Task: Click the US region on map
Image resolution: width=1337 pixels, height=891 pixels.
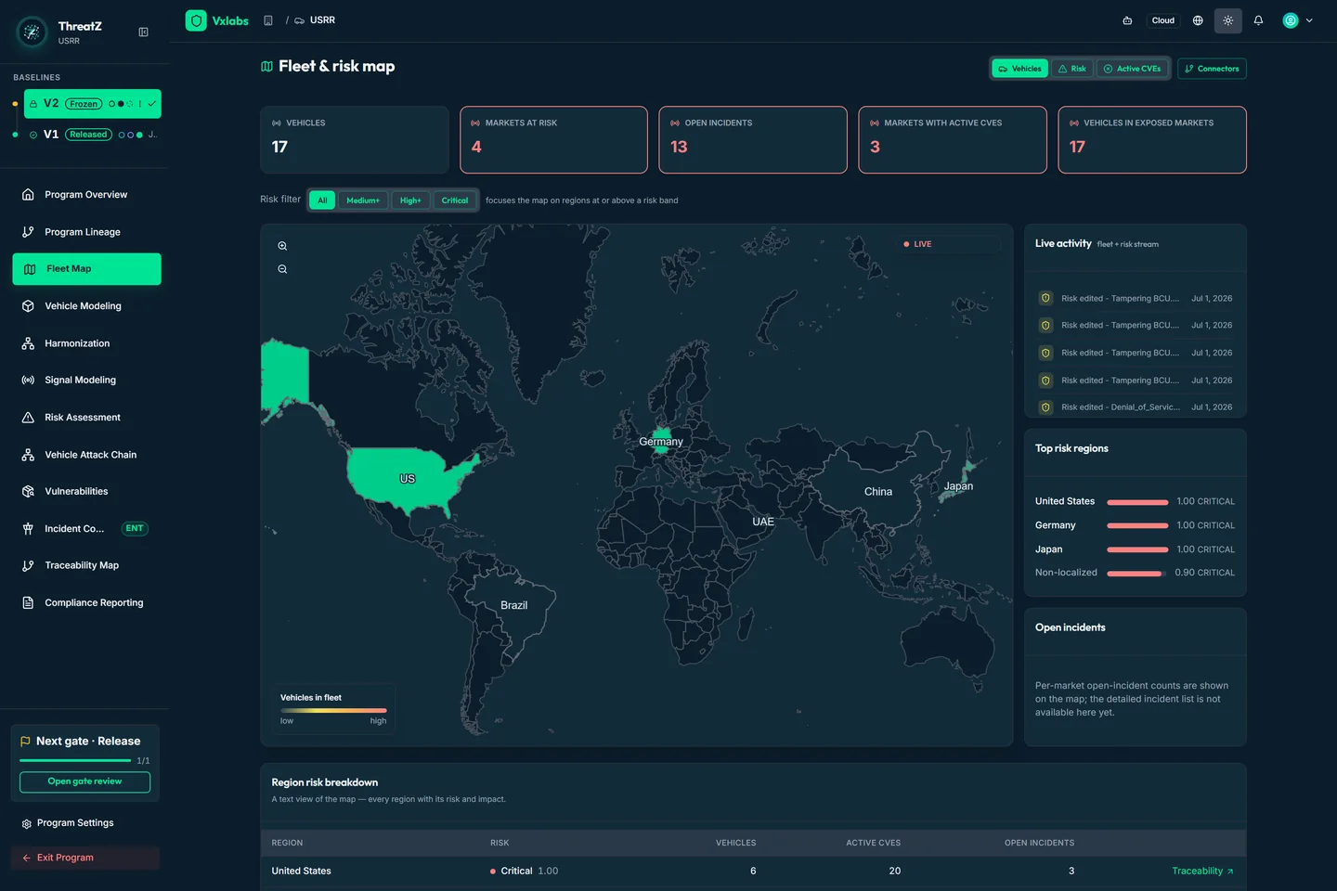Action: click(x=407, y=479)
